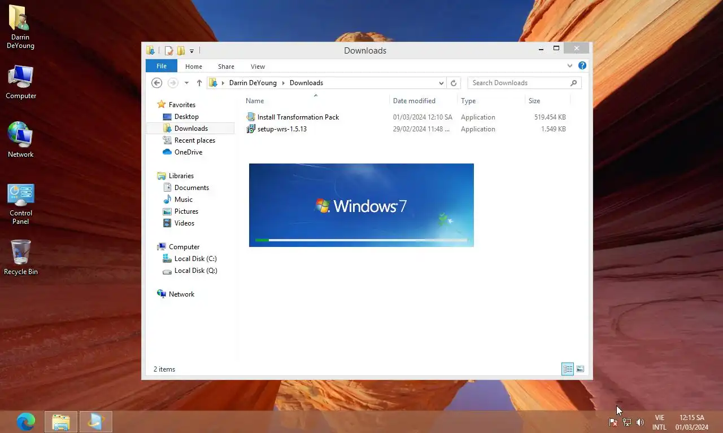
Task: Click Downloads in the address breadcrumb
Action: pyautogui.click(x=306, y=83)
